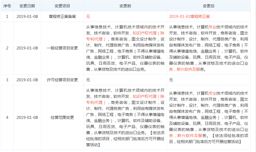
Task: Select the 变更后 column header
Action: (x=208, y=6)
